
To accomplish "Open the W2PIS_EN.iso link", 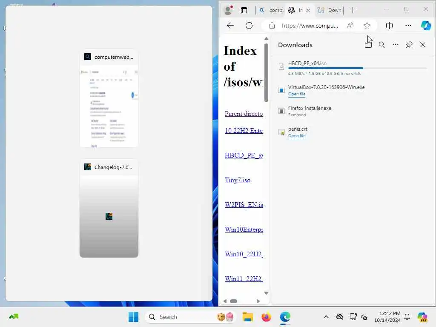I will pyautogui.click(x=244, y=205).
